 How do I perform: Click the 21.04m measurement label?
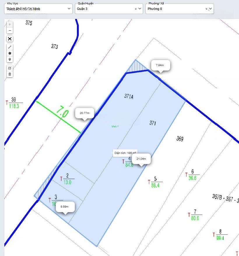(141, 159)
